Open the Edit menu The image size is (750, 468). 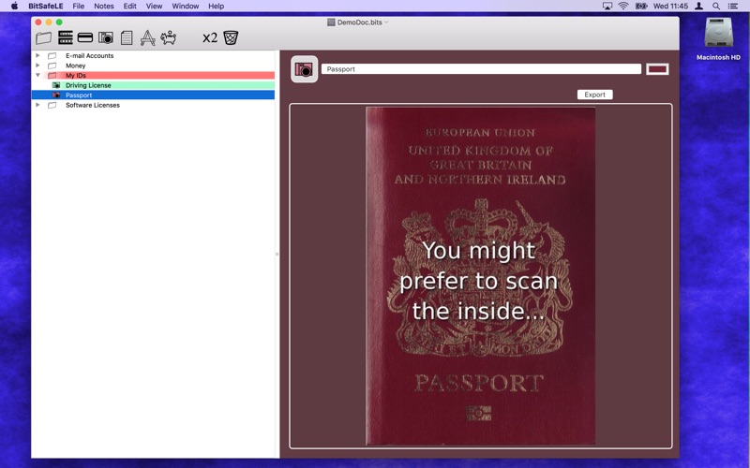coord(129,7)
